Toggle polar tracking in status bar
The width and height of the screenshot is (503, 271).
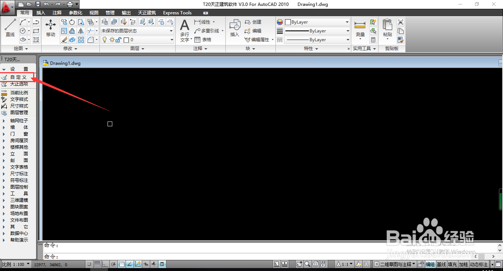[x=113, y=264]
